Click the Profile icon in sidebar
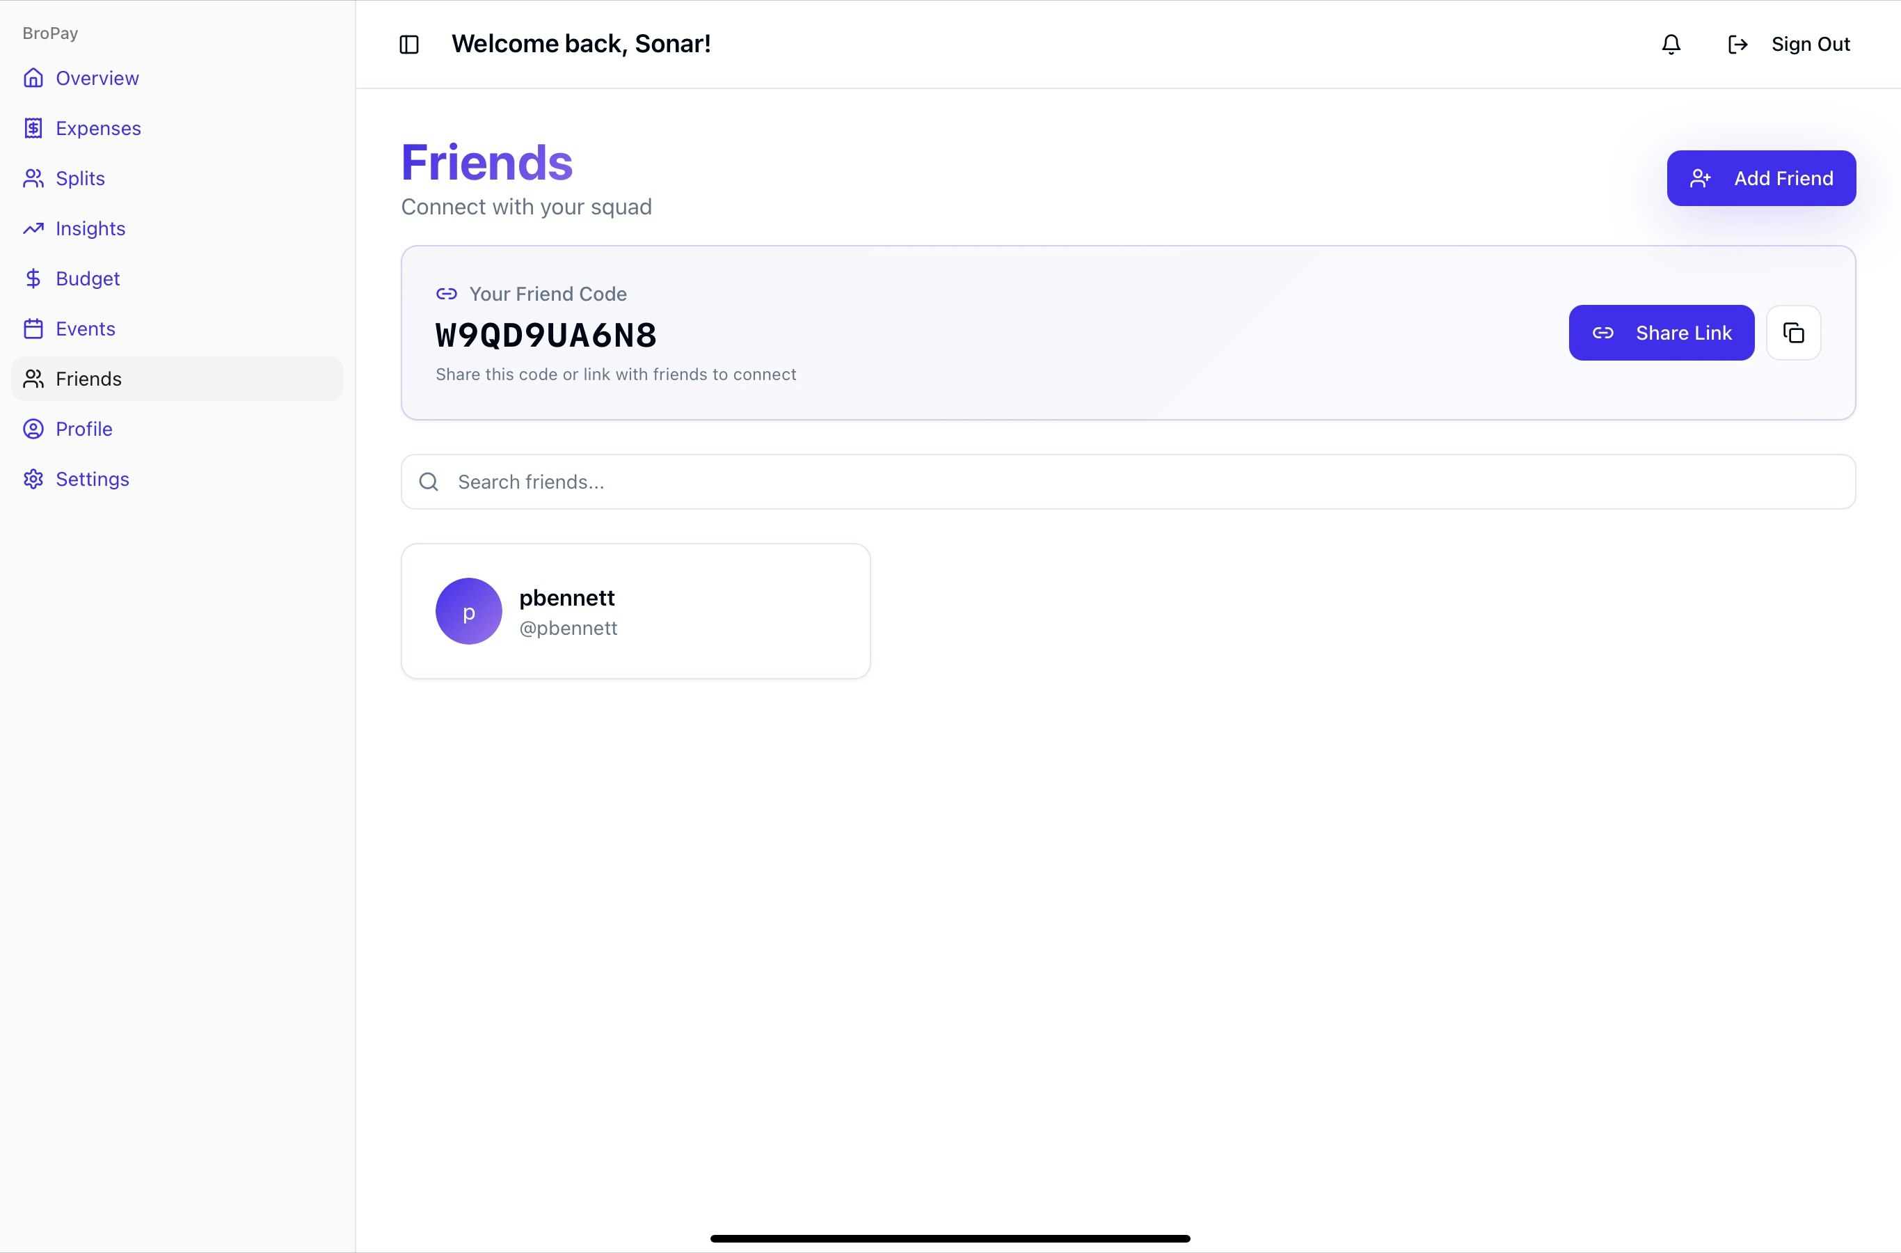Screen dimensions: 1901x1253 point(33,428)
